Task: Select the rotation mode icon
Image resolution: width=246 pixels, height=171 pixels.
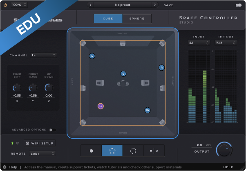Action: 133,151
